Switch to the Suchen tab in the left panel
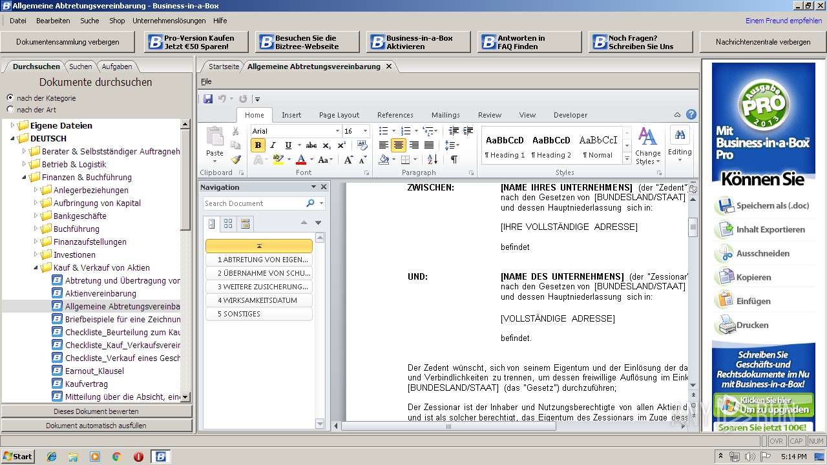 pos(81,67)
